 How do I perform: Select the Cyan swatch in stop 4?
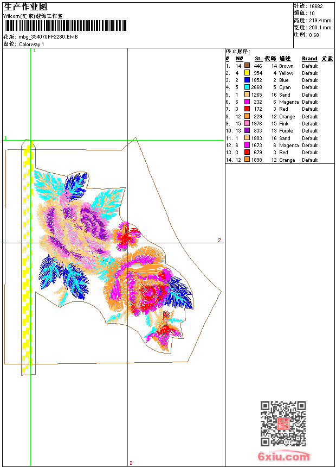pos(247,87)
